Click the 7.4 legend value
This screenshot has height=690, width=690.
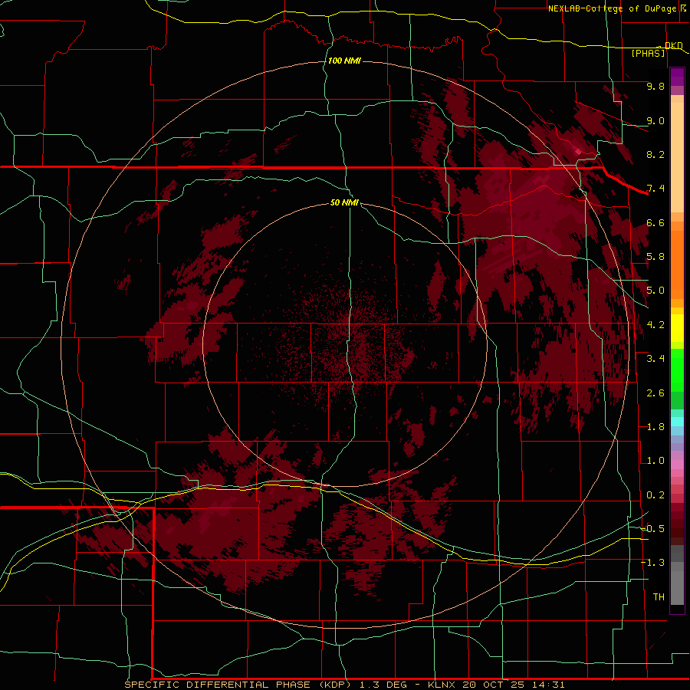(655, 189)
